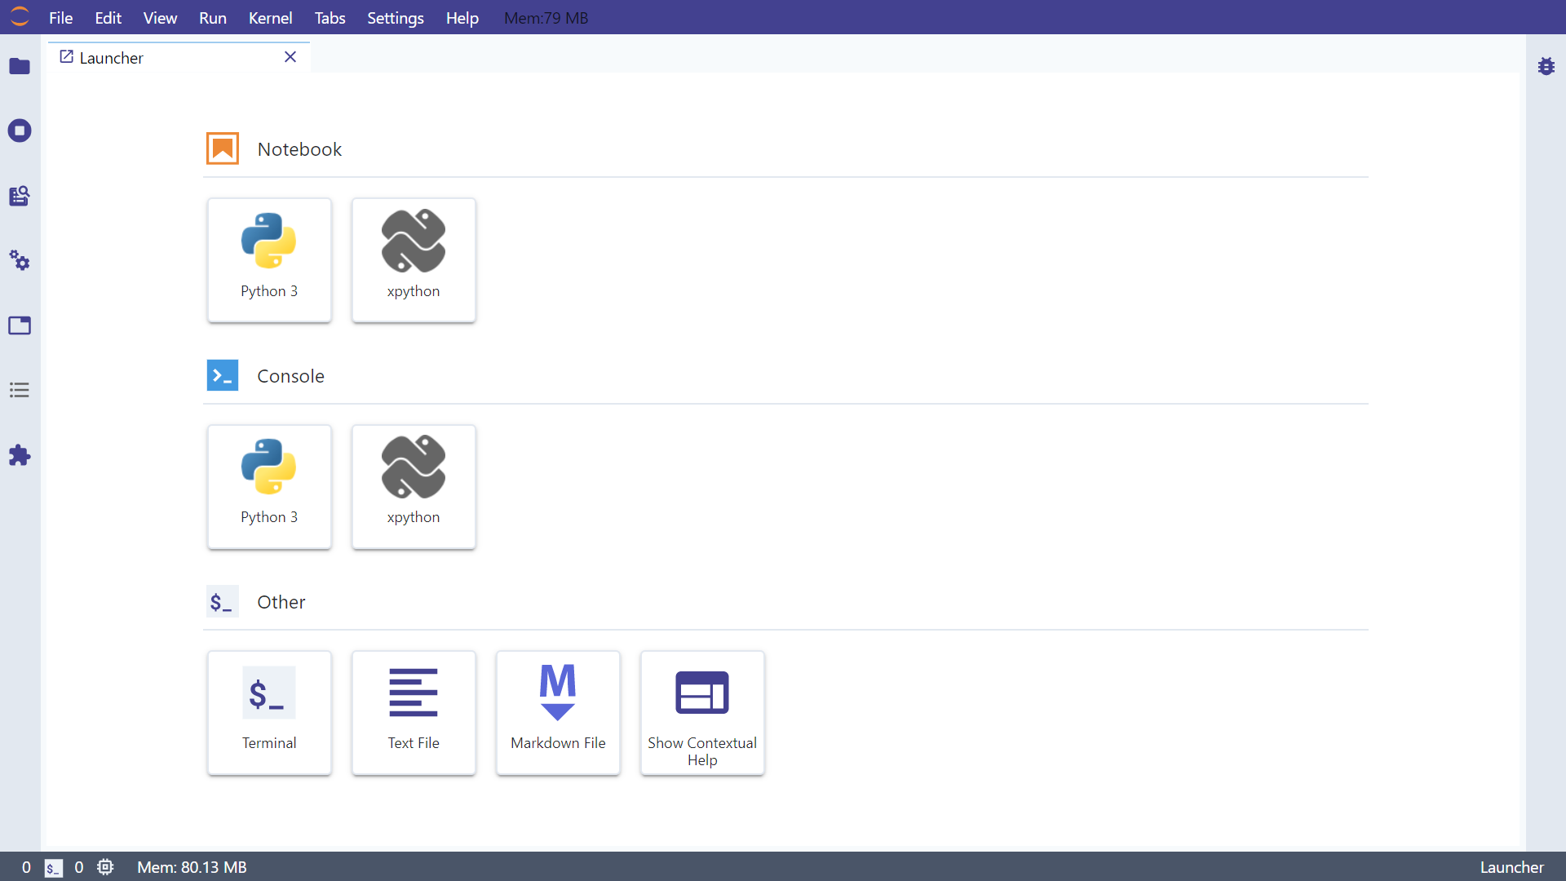The height and width of the screenshot is (881, 1566).
Task: Start a Python 3 console
Action: point(269,487)
